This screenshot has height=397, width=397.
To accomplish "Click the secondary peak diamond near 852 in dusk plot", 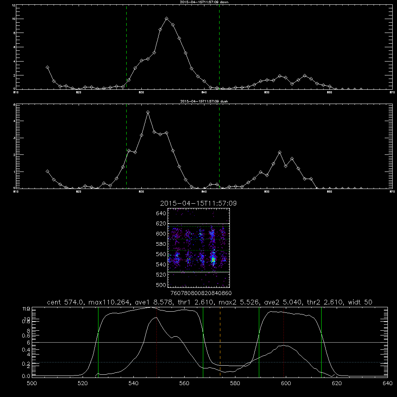I will [x=279, y=152].
